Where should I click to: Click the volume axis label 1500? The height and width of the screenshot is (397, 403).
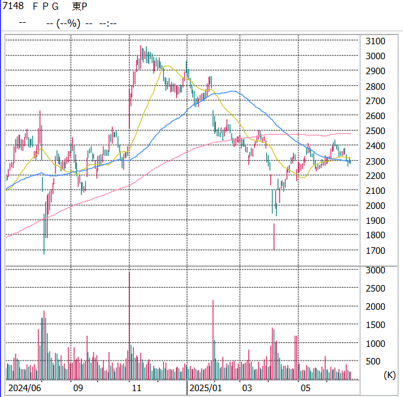(x=375, y=325)
